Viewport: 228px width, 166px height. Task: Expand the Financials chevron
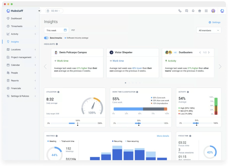tap(35, 88)
